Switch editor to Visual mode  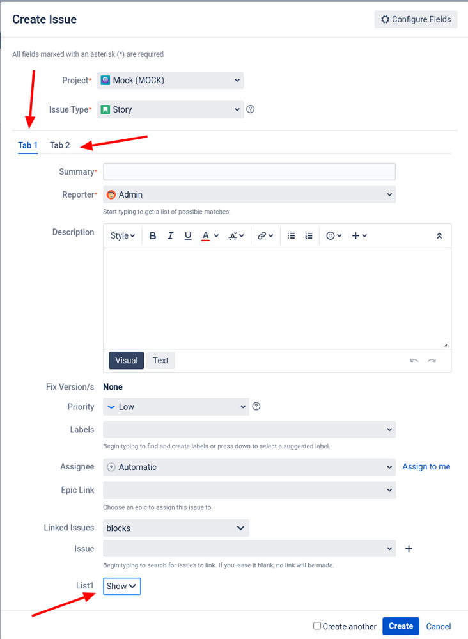(126, 361)
